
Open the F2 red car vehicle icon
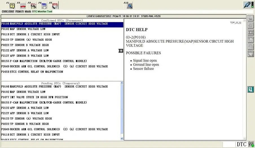23,6
